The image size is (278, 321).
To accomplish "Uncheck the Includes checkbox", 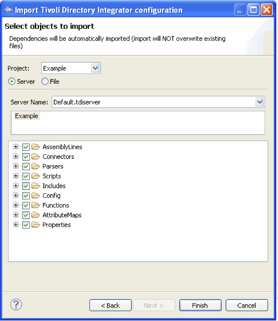I will pos(26,186).
